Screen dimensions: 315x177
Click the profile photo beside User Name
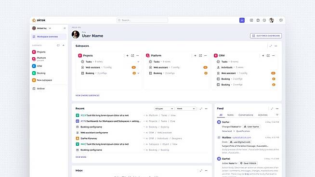(76, 35)
